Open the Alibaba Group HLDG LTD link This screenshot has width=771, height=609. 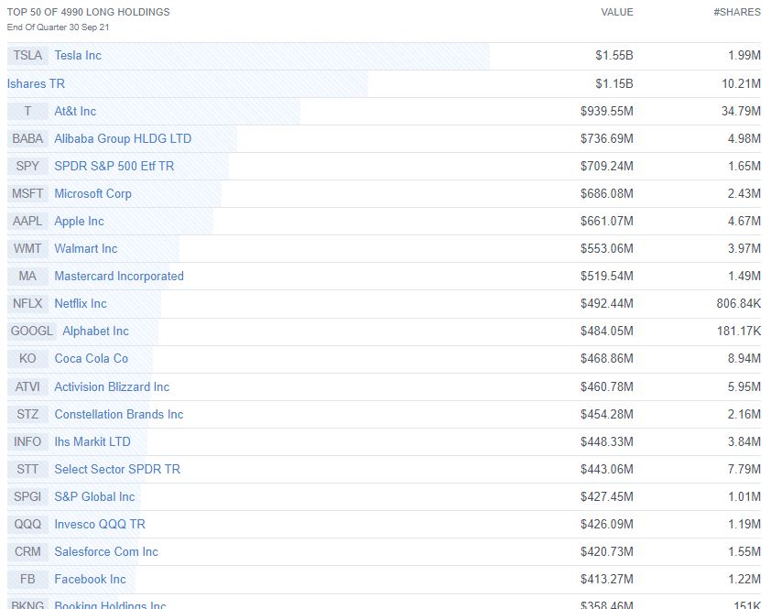[x=120, y=138]
